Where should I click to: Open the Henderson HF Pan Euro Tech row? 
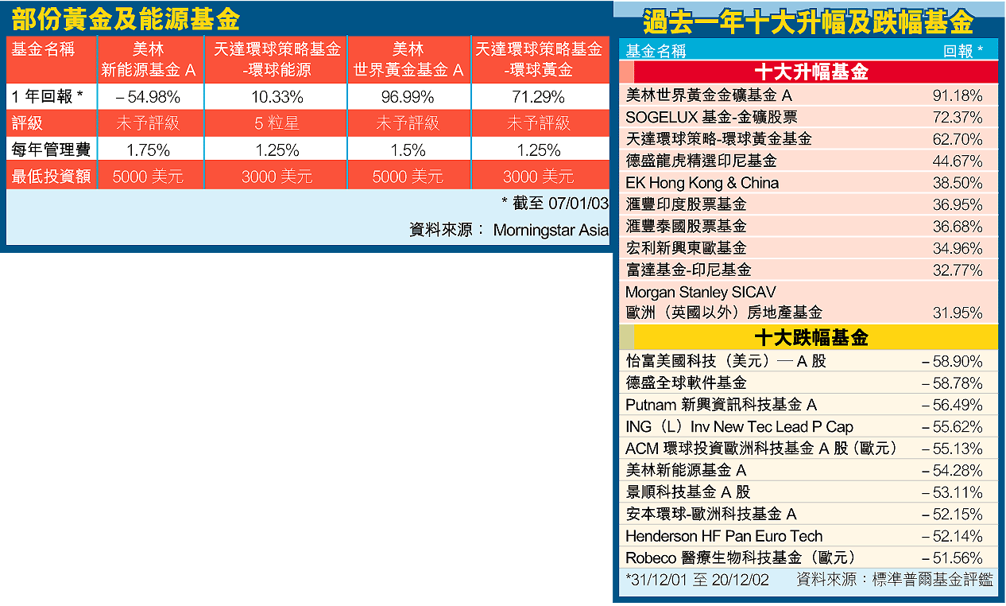(723, 536)
